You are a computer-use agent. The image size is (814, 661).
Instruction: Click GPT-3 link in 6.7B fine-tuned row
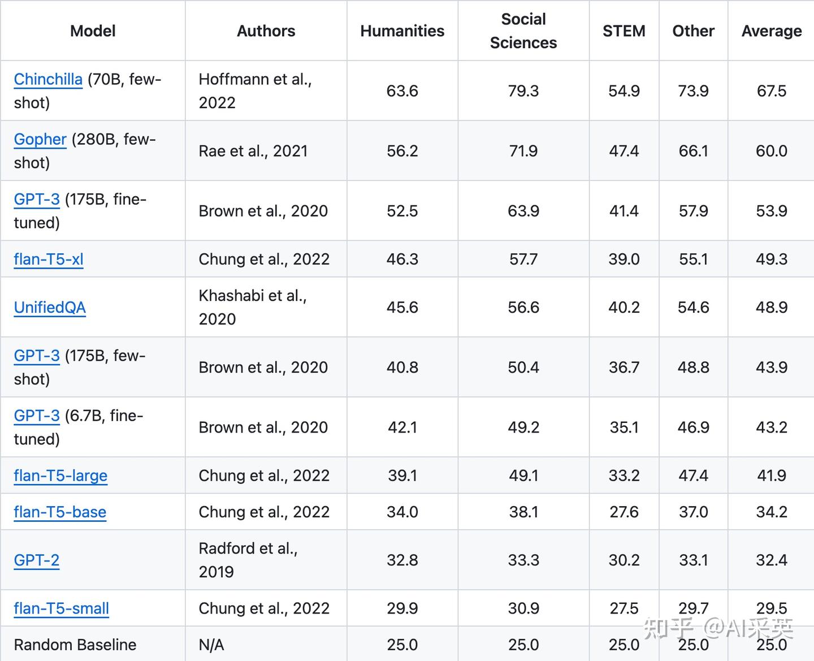(37, 416)
